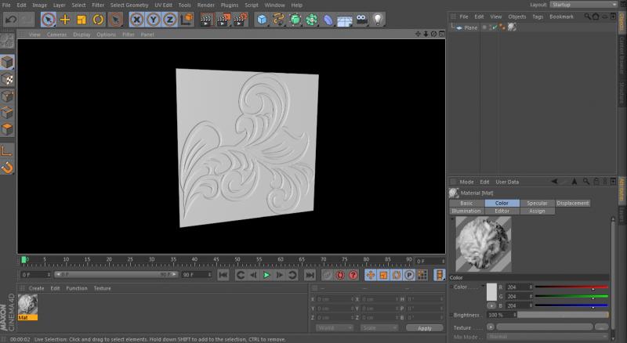Screen dimensions: 627x343
Task: Open the Layout Startup dropdown
Action: click(584, 5)
